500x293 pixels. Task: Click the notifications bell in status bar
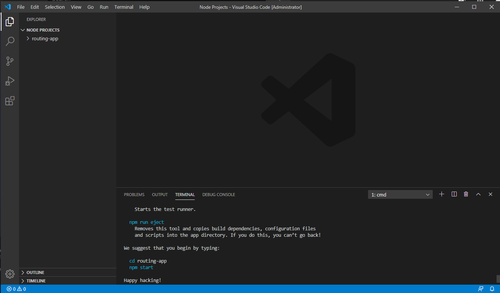(x=492, y=289)
